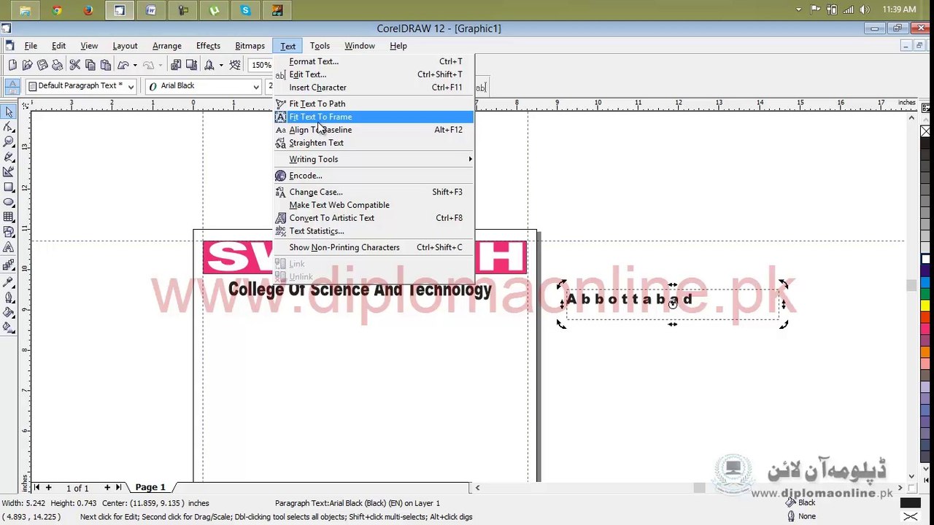Image resolution: width=934 pixels, height=525 pixels.
Task: Go to the last page navigation button
Action: [x=118, y=487]
